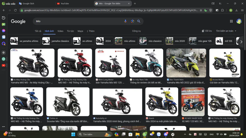The image size is (246, 138).
Task: Open ChatGPT from the sidebar
Action: [x=4, y=59]
